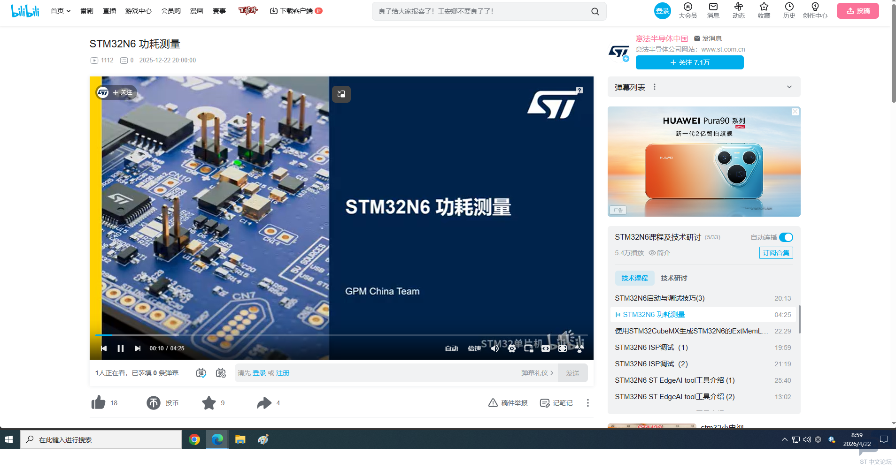The width and height of the screenshot is (896, 469).
Task: Expand the 弹幕列表 panel chevron
Action: pyautogui.click(x=789, y=87)
